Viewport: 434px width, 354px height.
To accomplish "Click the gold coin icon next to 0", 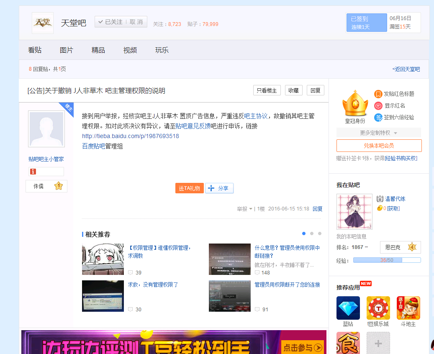I will pyautogui.click(x=380, y=208).
